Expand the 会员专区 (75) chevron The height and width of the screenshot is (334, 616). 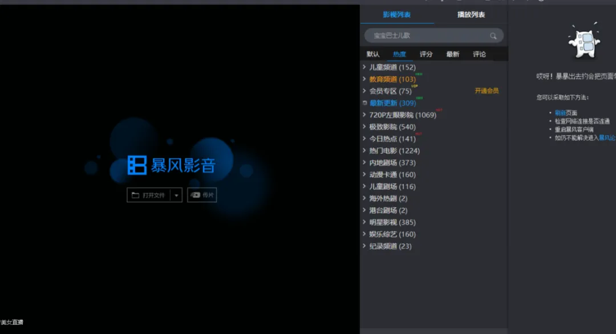point(364,91)
